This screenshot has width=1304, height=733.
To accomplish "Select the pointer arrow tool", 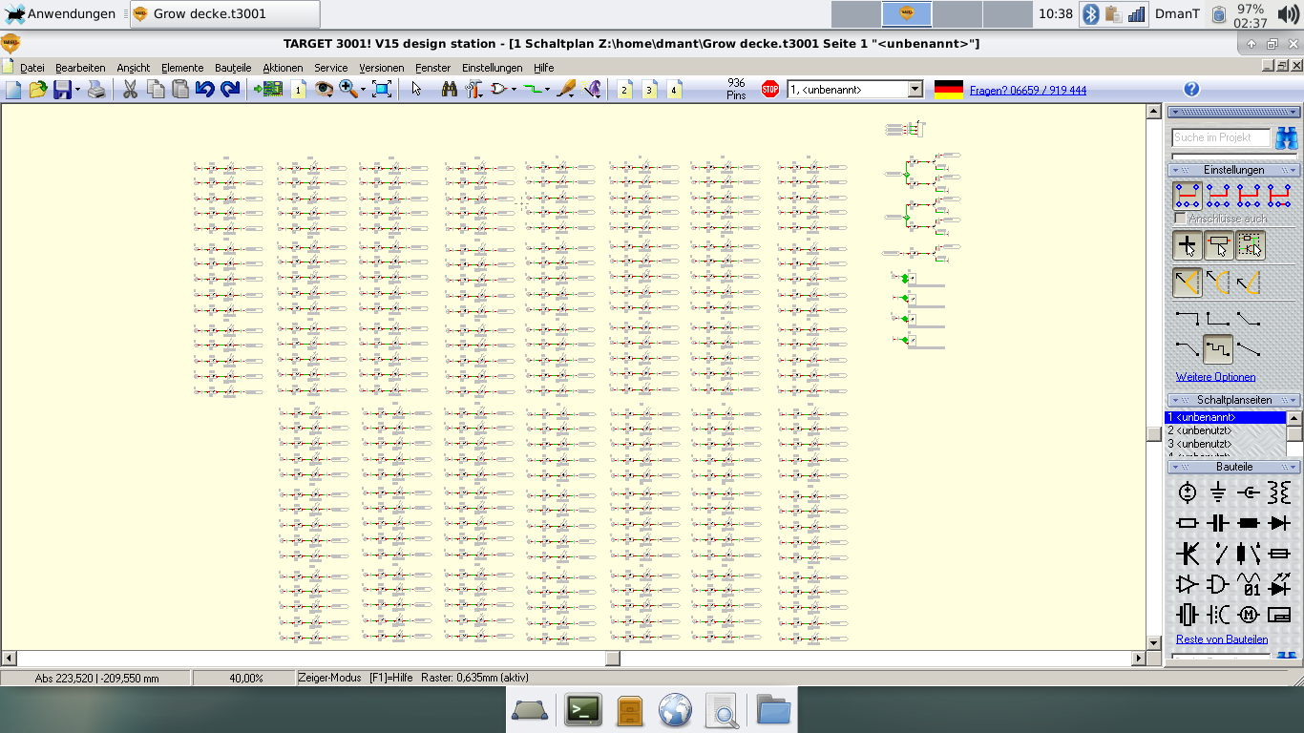I will 416,90.
